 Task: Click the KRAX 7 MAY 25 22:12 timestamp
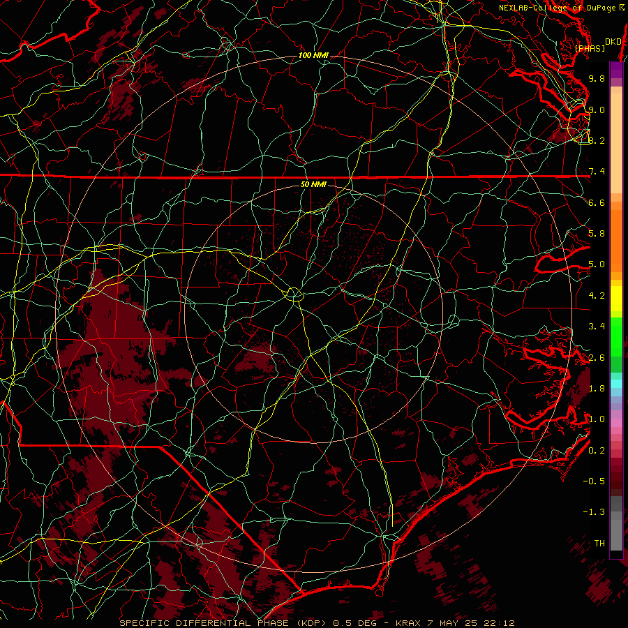(455, 623)
